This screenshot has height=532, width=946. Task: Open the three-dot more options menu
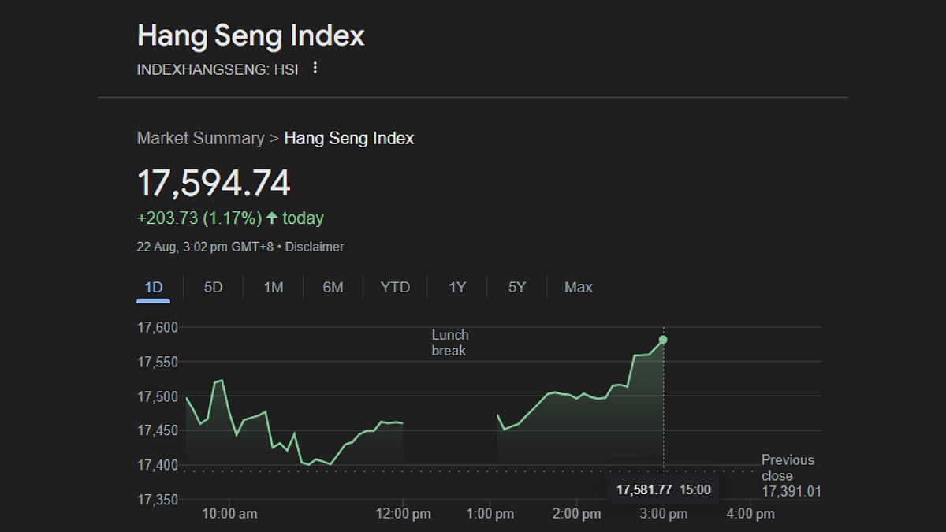tap(315, 68)
